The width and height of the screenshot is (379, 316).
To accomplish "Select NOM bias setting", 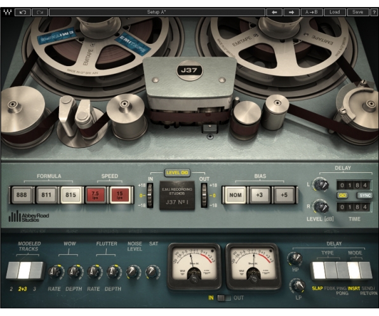I will [235, 195].
